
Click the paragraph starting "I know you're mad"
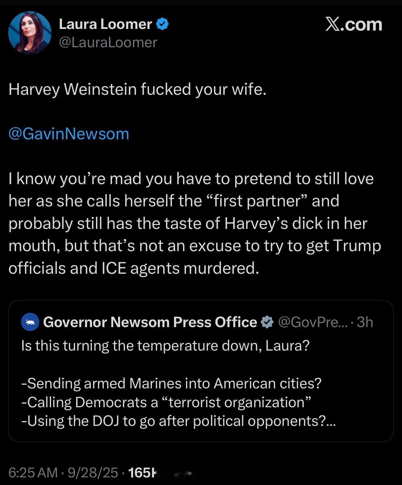(191, 223)
